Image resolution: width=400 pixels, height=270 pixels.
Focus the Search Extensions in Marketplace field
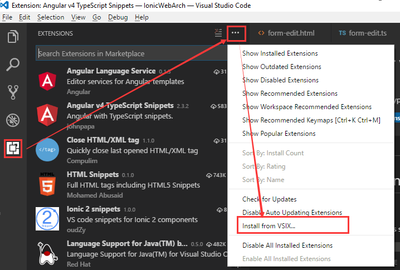click(x=131, y=53)
